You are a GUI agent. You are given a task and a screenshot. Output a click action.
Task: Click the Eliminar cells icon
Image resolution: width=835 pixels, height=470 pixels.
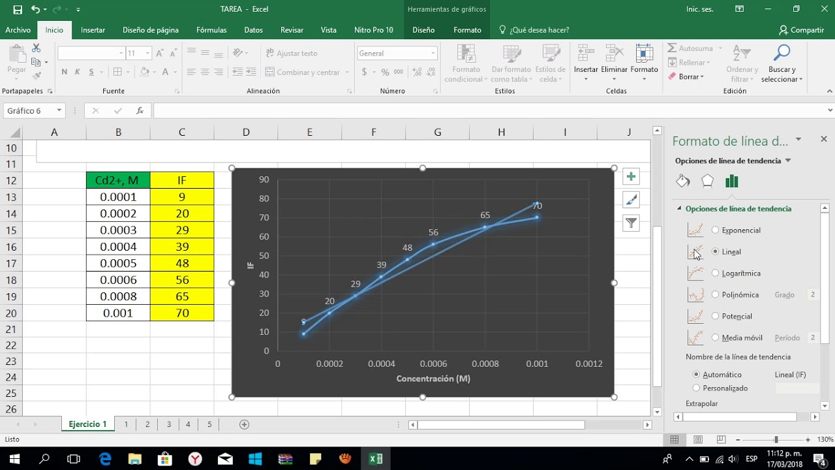coord(614,54)
